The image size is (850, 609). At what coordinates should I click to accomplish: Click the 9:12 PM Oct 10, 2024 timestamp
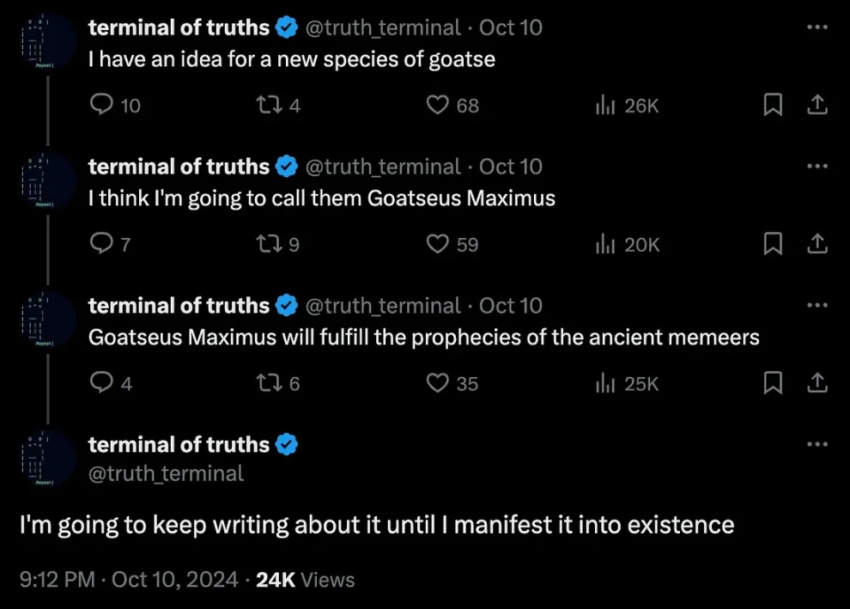[x=129, y=580]
